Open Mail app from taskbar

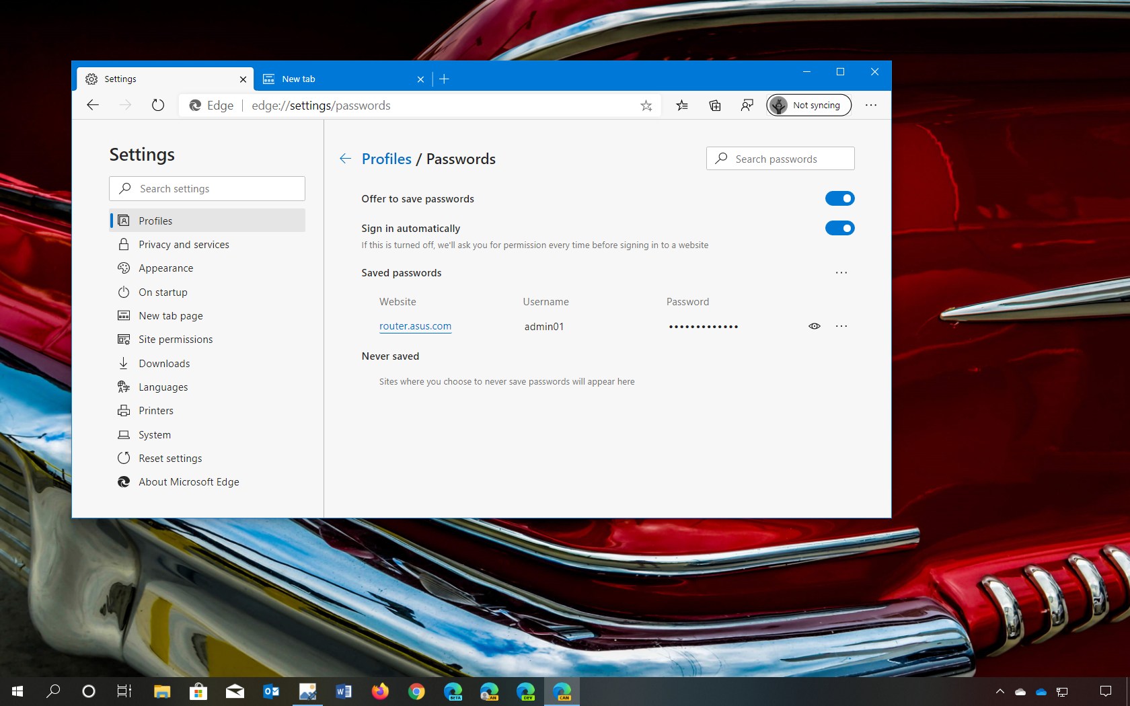(235, 691)
